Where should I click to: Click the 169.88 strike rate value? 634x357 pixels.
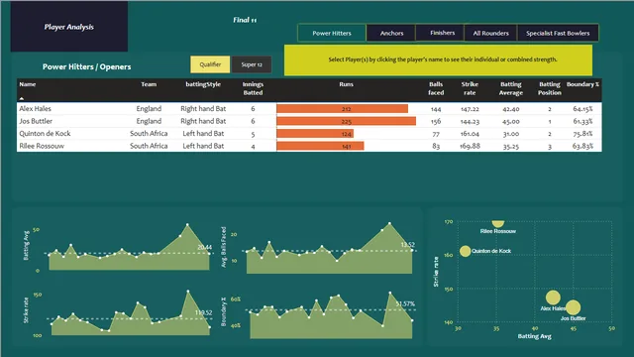(x=470, y=146)
